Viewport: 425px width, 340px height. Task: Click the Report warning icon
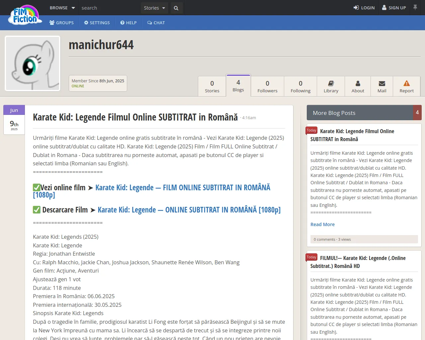pos(406,83)
